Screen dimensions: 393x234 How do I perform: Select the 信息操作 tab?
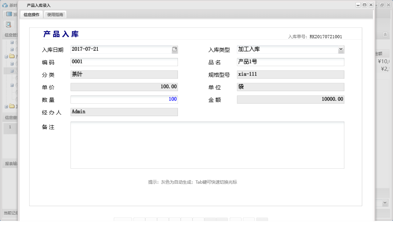[31, 15]
